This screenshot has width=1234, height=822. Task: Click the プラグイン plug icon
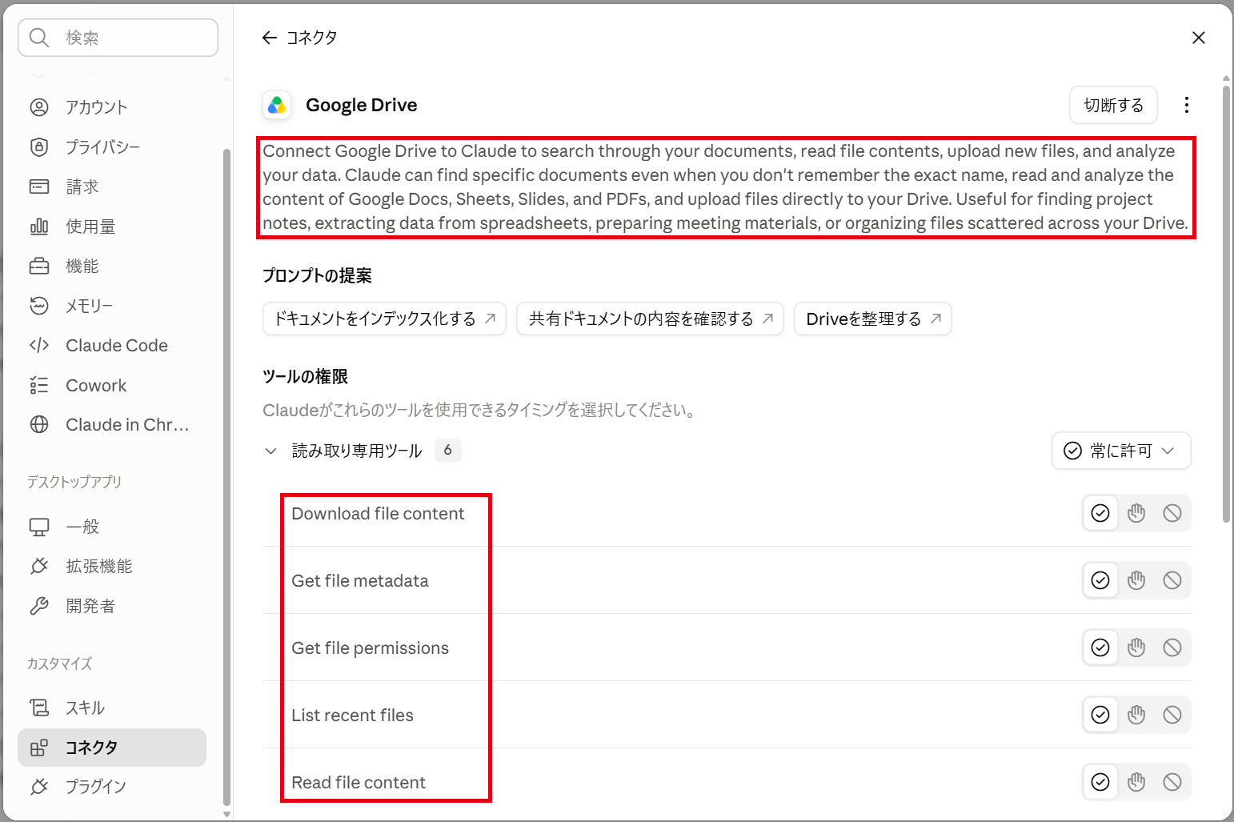pyautogui.click(x=39, y=787)
